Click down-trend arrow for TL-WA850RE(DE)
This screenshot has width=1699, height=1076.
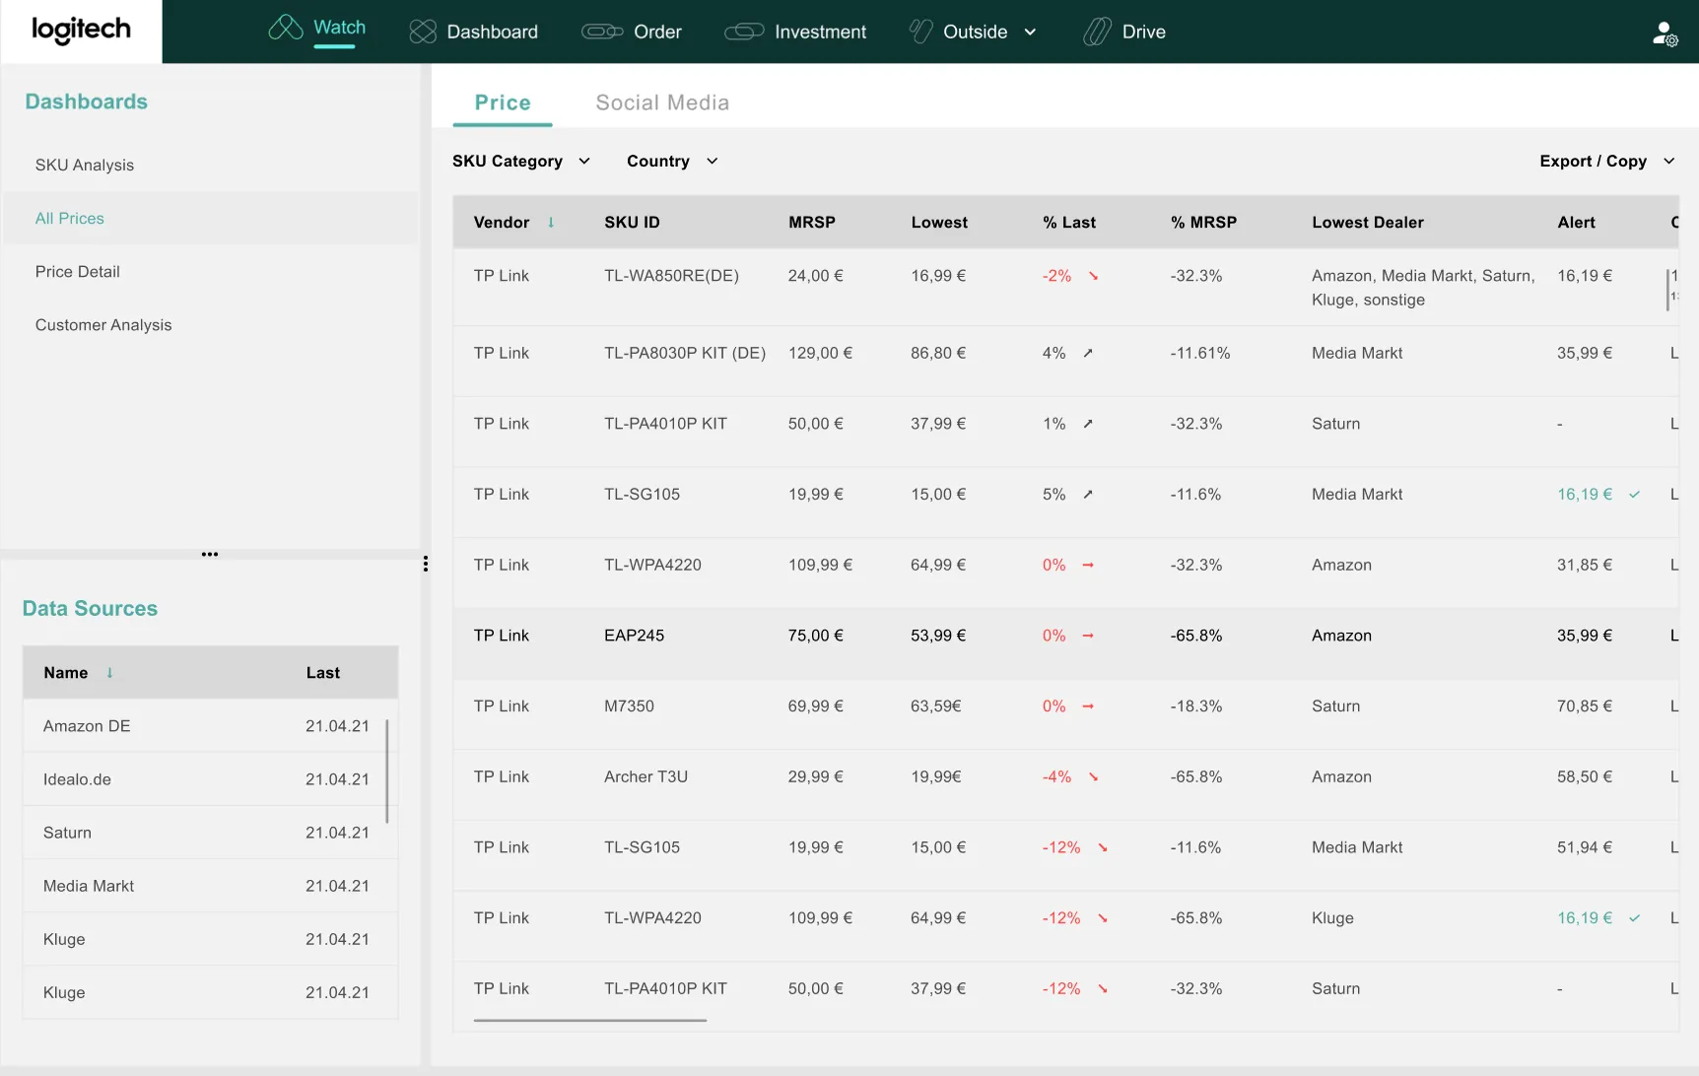point(1093,276)
